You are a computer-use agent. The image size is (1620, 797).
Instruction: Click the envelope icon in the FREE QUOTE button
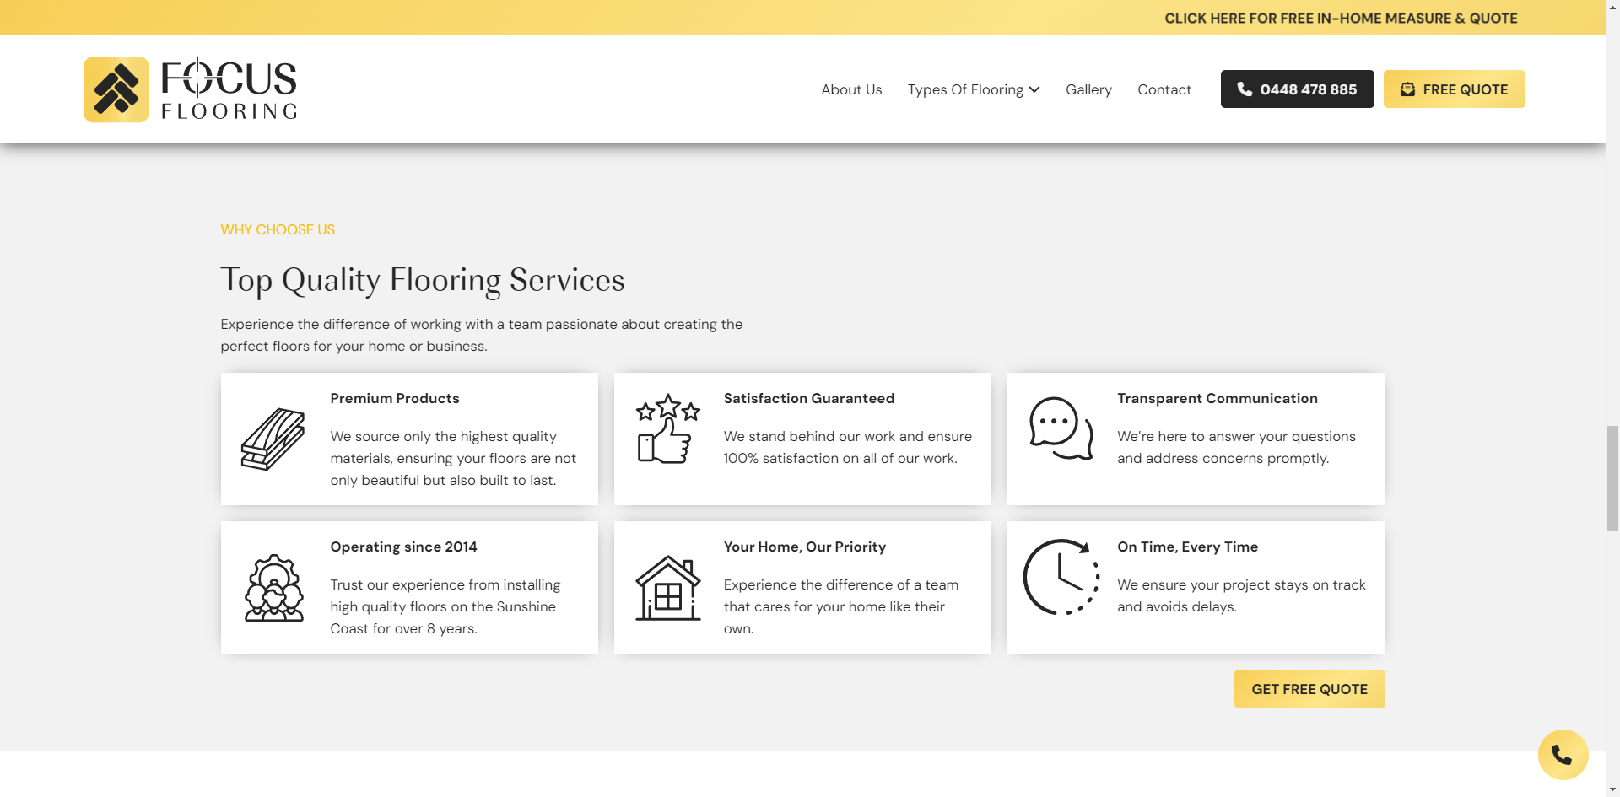click(x=1407, y=89)
